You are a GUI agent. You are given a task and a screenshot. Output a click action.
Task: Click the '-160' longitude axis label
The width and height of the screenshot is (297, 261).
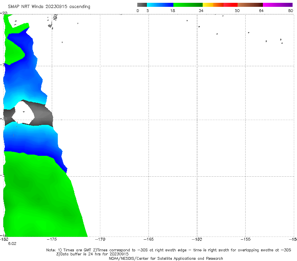(197, 239)
